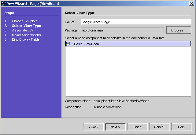The height and width of the screenshot is (135, 196).
Task: Click the 'A basic ViewBean' description text
Action: click(108, 107)
